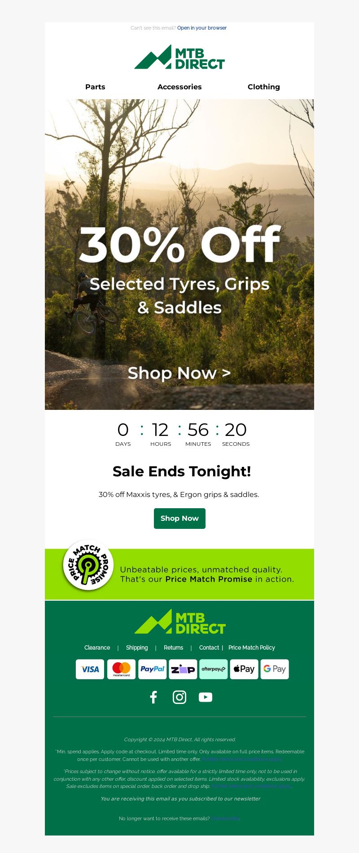Click the Facebook icon in footer
This screenshot has height=853, width=359.
153,697
